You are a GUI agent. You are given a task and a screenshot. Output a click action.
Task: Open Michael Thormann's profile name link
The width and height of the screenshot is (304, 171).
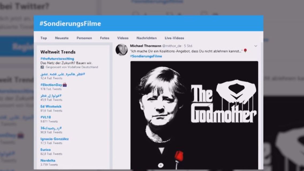coord(146,46)
